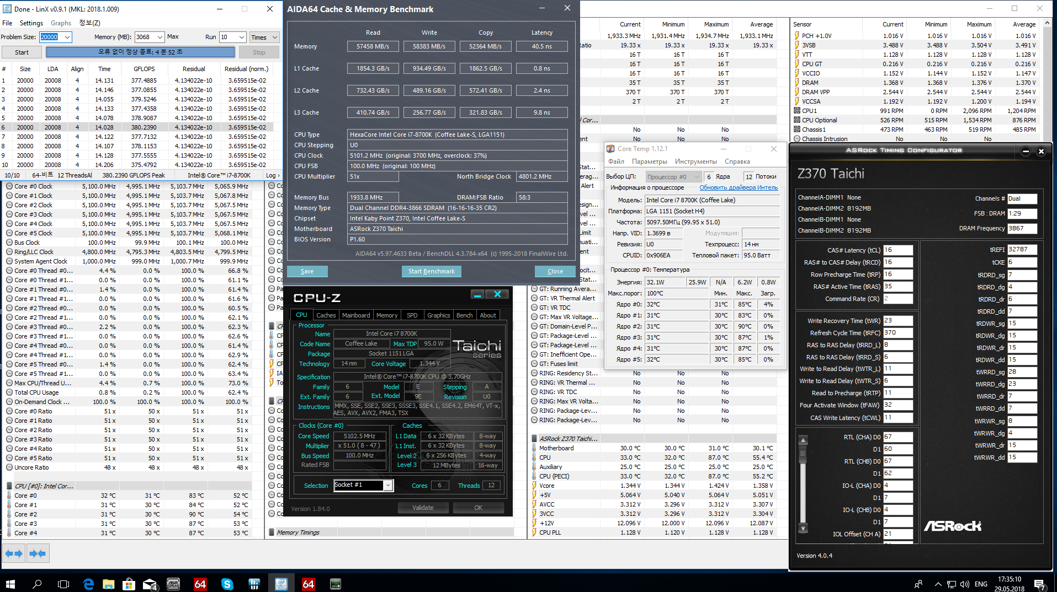Open the File menu in LinX
The width and height of the screenshot is (1057, 592).
coord(7,23)
